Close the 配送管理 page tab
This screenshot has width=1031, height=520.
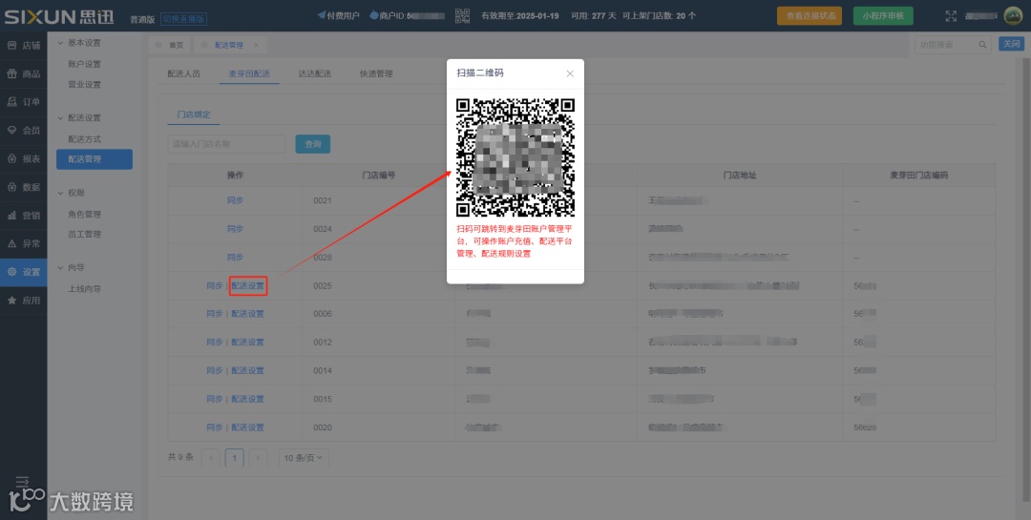256,45
